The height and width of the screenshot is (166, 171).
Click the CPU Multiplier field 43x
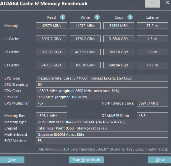(x=51, y=103)
